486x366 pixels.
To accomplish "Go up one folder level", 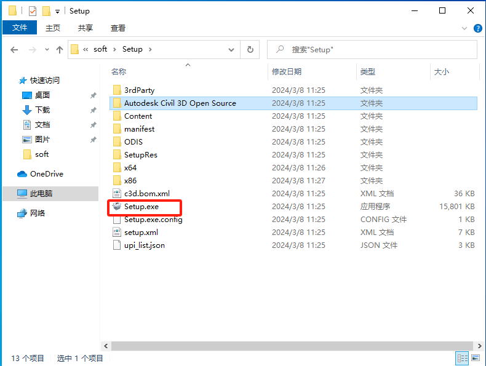I will (60, 50).
